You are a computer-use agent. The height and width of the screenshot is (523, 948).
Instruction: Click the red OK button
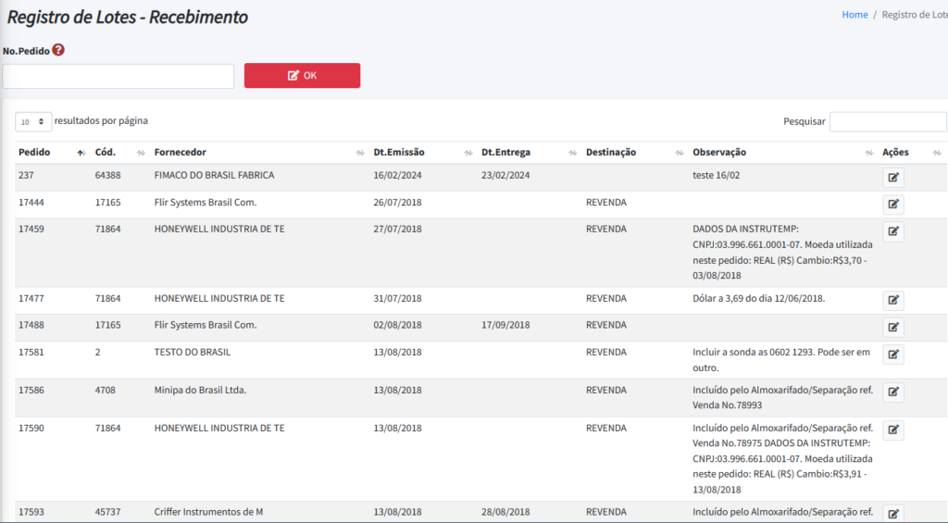click(x=303, y=76)
